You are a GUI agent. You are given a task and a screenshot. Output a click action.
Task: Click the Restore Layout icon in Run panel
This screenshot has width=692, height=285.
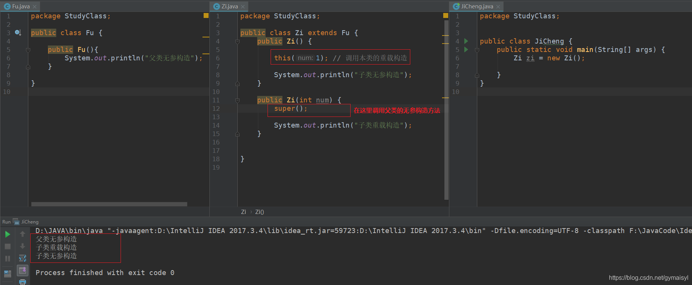pos(7,274)
